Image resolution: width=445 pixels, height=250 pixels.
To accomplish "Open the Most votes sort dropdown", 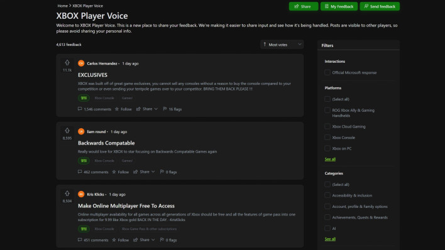I will (282, 45).
